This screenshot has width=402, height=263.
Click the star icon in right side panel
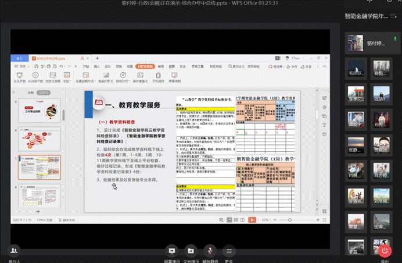point(324,107)
